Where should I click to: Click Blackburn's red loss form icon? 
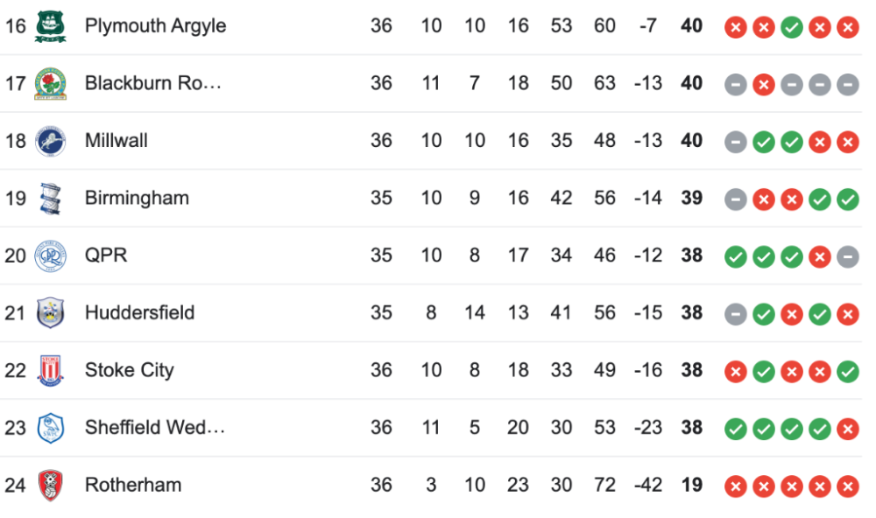[764, 85]
